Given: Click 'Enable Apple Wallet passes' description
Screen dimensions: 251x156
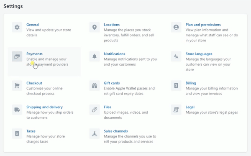Looking at the screenshot, I should [129, 91].
